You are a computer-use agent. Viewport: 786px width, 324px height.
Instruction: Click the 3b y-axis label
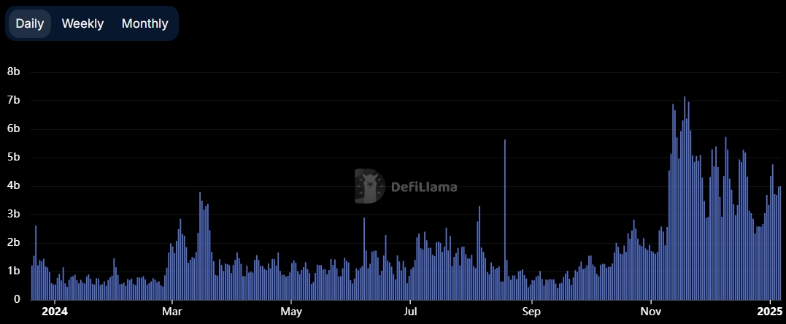14,214
